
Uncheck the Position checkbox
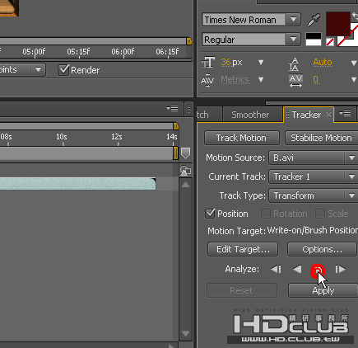(210, 214)
